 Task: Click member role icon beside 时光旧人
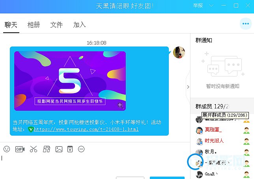(247, 142)
